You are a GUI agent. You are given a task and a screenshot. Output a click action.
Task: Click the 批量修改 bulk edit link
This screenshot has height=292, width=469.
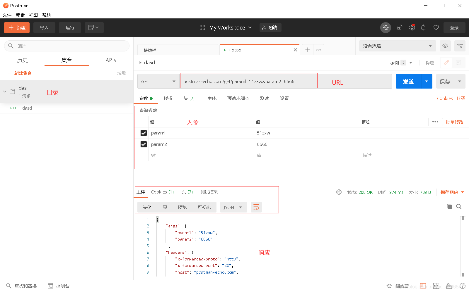pos(454,122)
